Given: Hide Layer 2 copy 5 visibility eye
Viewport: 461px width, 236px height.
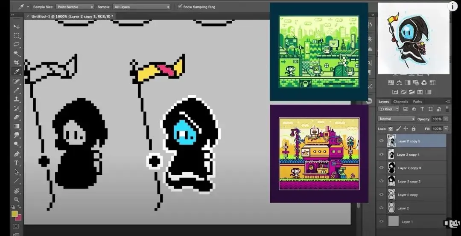Looking at the screenshot, I should click(381, 141).
